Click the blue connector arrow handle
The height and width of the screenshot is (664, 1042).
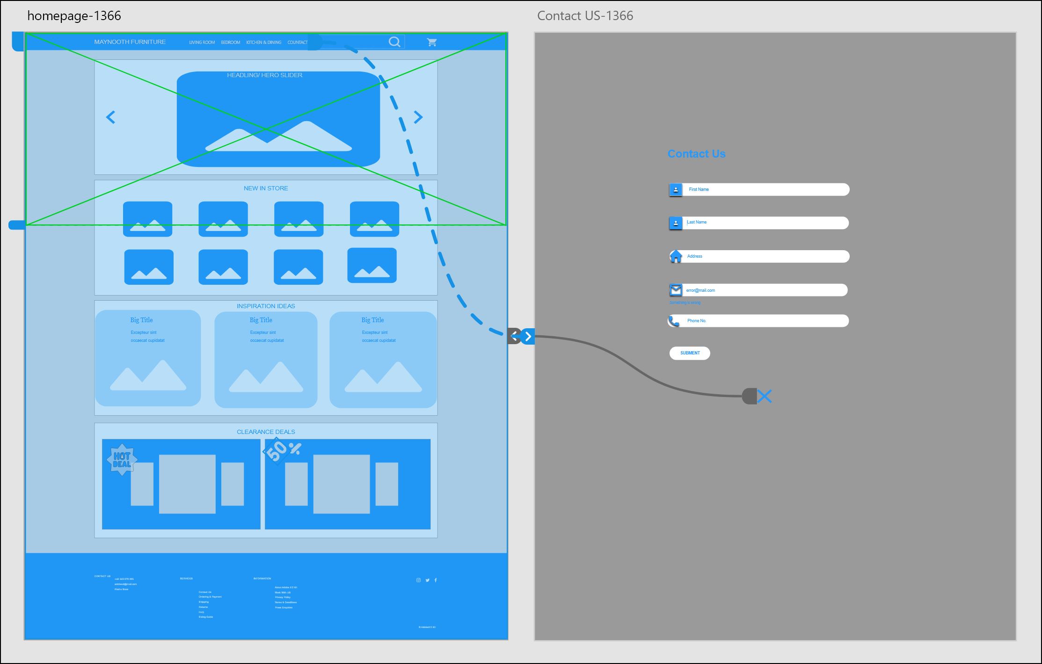pyautogui.click(x=528, y=336)
